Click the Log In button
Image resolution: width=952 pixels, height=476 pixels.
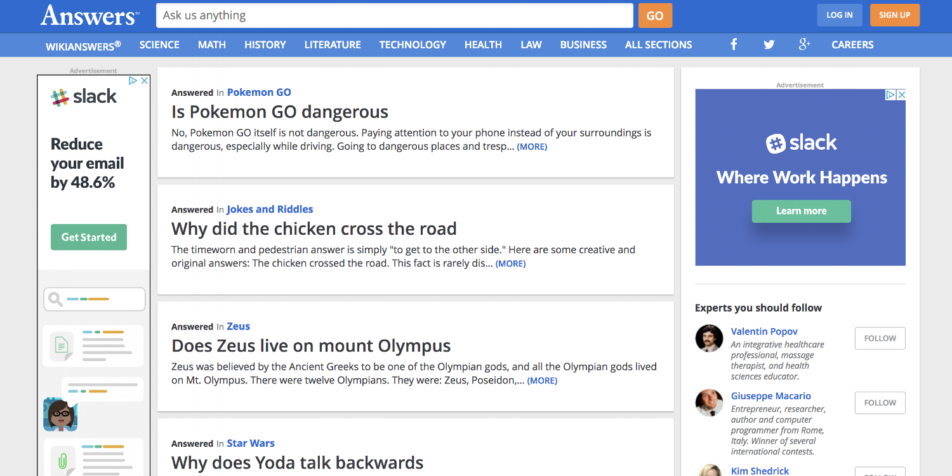(840, 15)
